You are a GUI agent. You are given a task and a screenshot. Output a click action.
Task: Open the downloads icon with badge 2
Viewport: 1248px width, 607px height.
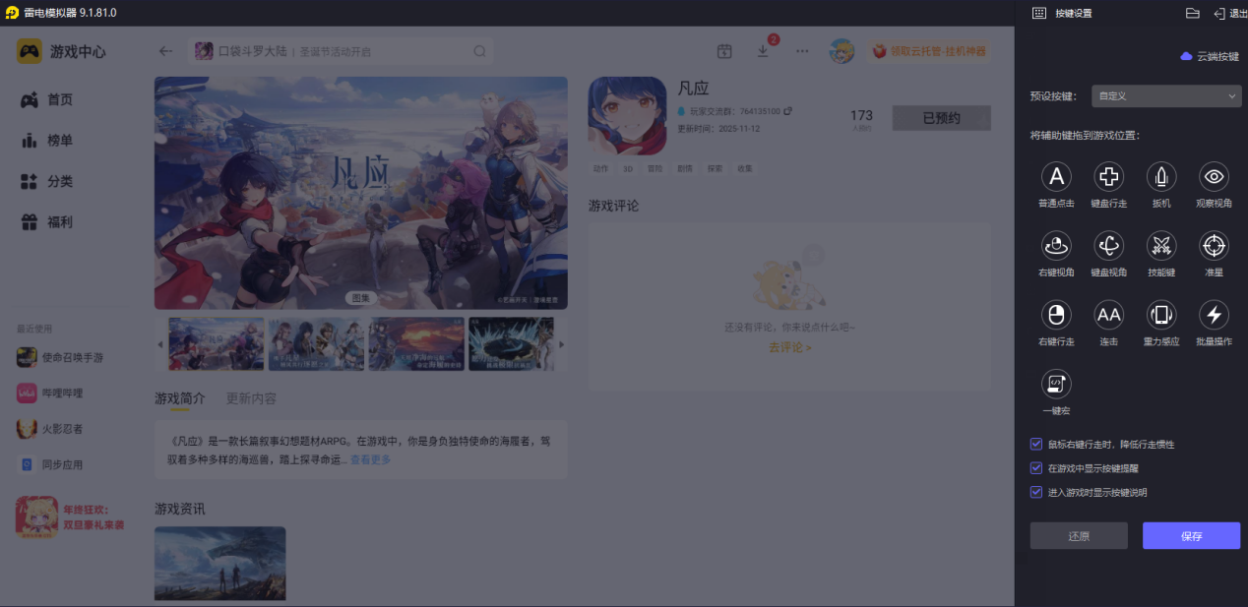[x=763, y=51]
